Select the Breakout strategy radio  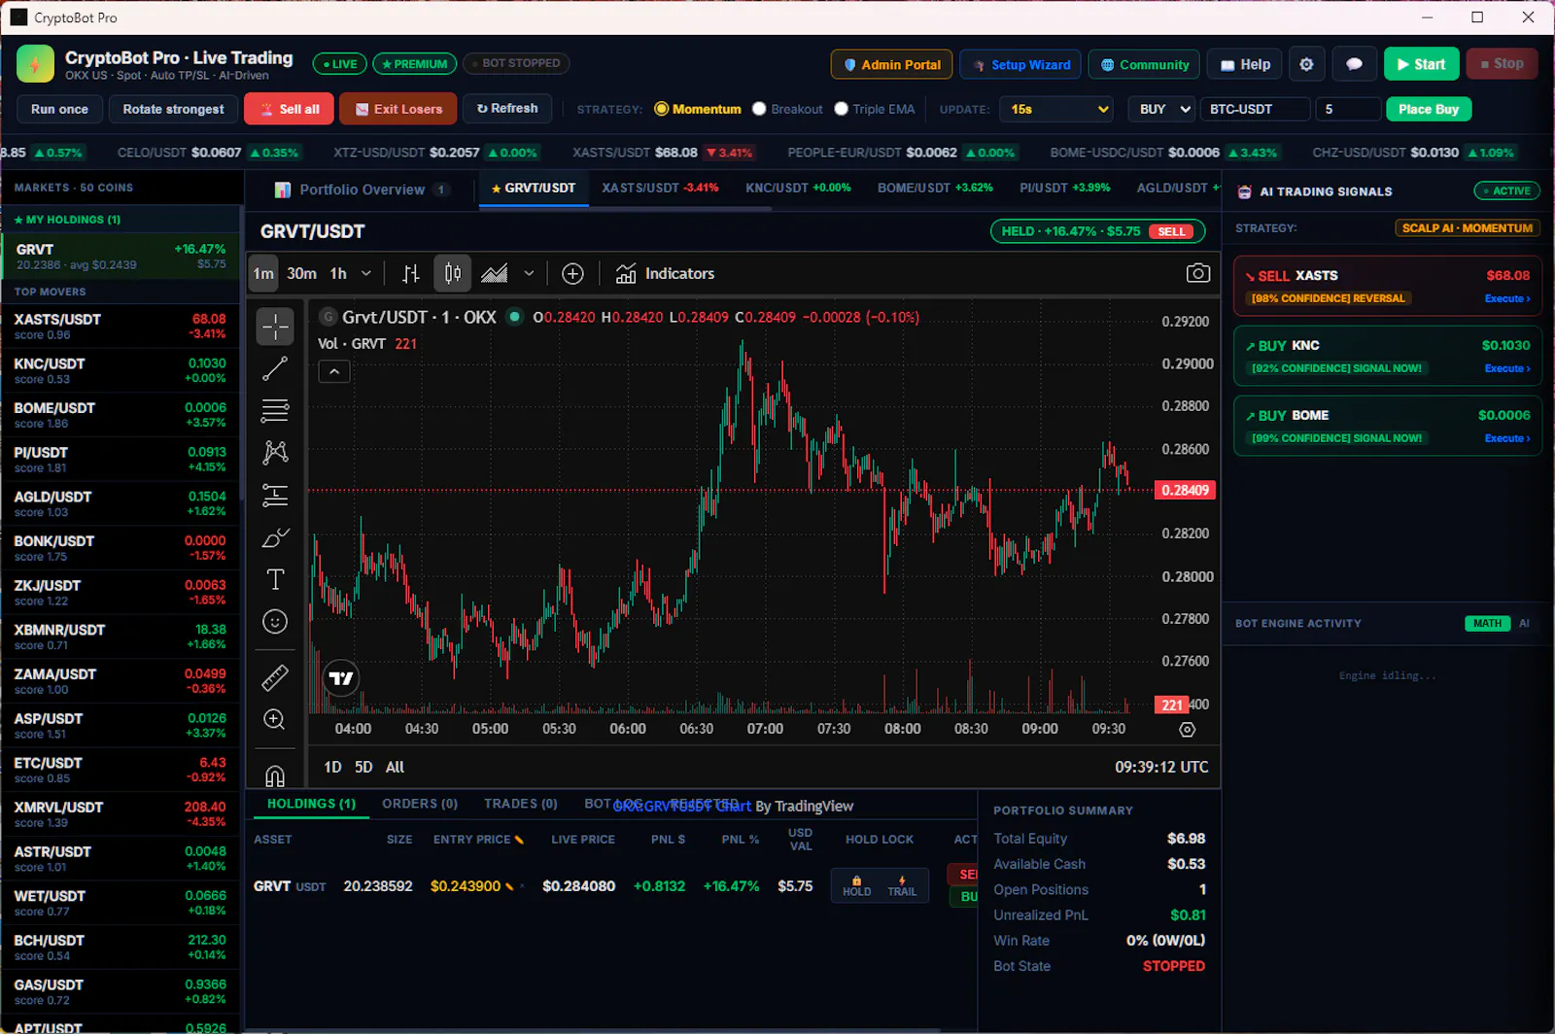tap(759, 109)
